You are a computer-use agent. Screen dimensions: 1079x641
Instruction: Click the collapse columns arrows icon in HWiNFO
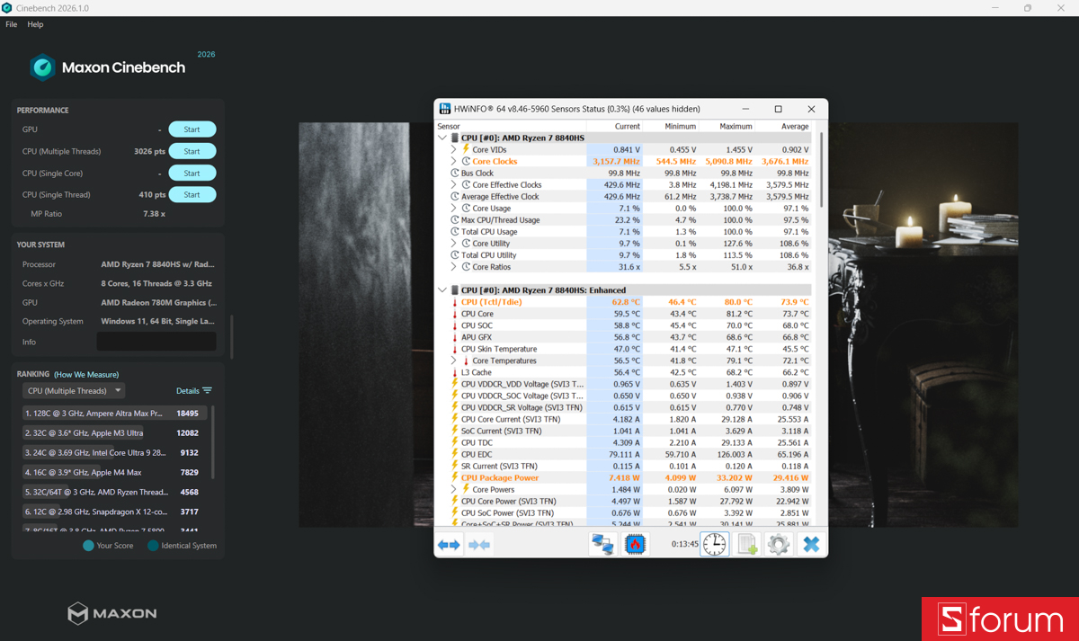point(479,545)
